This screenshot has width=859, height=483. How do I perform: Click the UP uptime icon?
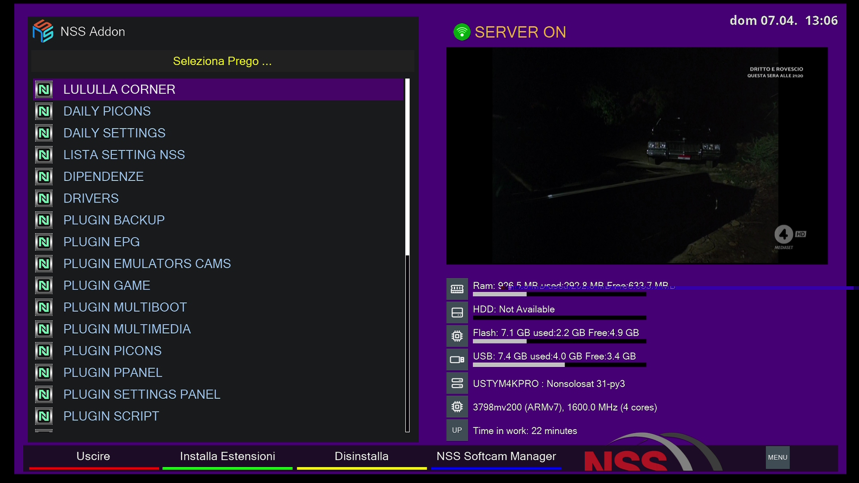(x=457, y=430)
